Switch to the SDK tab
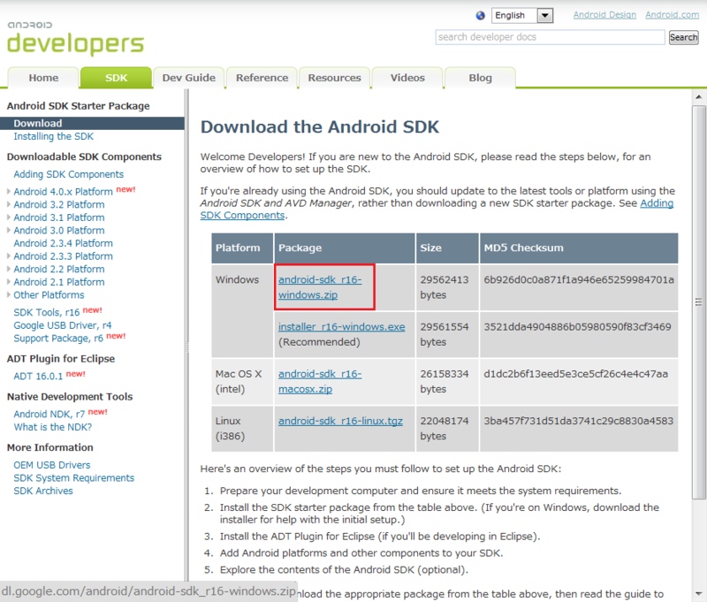This screenshot has width=707, height=602. tap(116, 78)
